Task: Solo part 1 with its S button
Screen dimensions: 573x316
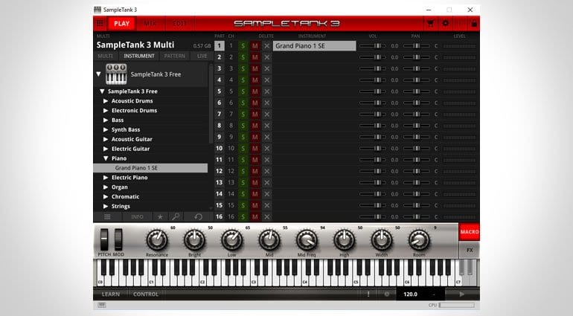Action: [243, 46]
